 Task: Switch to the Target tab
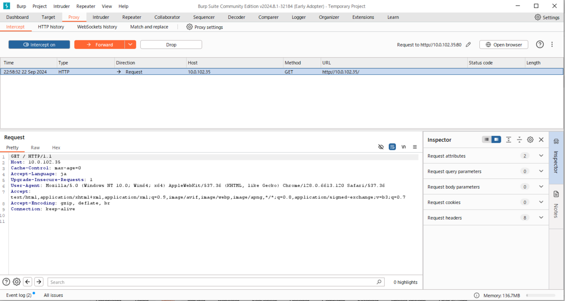point(48,17)
